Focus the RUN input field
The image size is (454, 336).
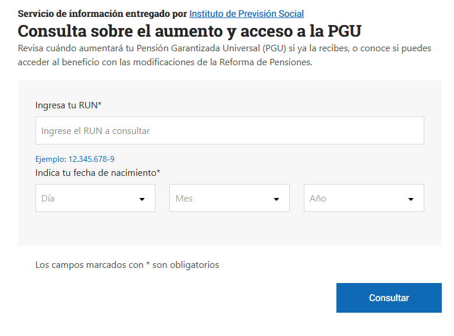(x=229, y=130)
